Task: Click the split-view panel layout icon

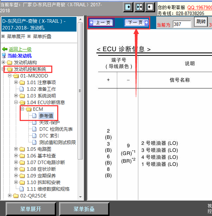Action: click(x=139, y=7)
